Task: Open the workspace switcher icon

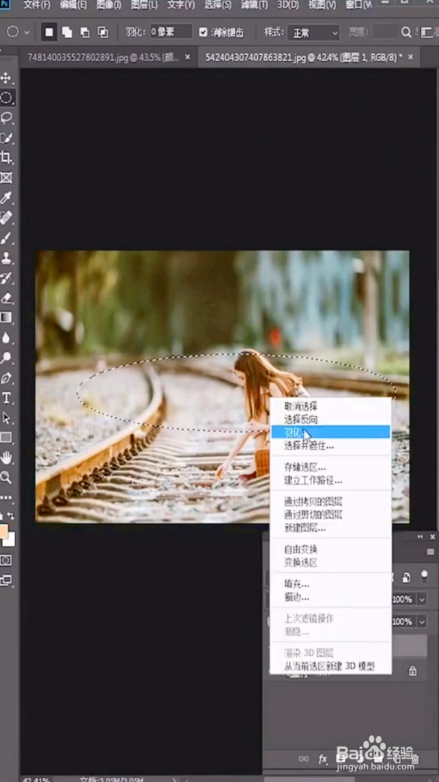Action: [427, 32]
